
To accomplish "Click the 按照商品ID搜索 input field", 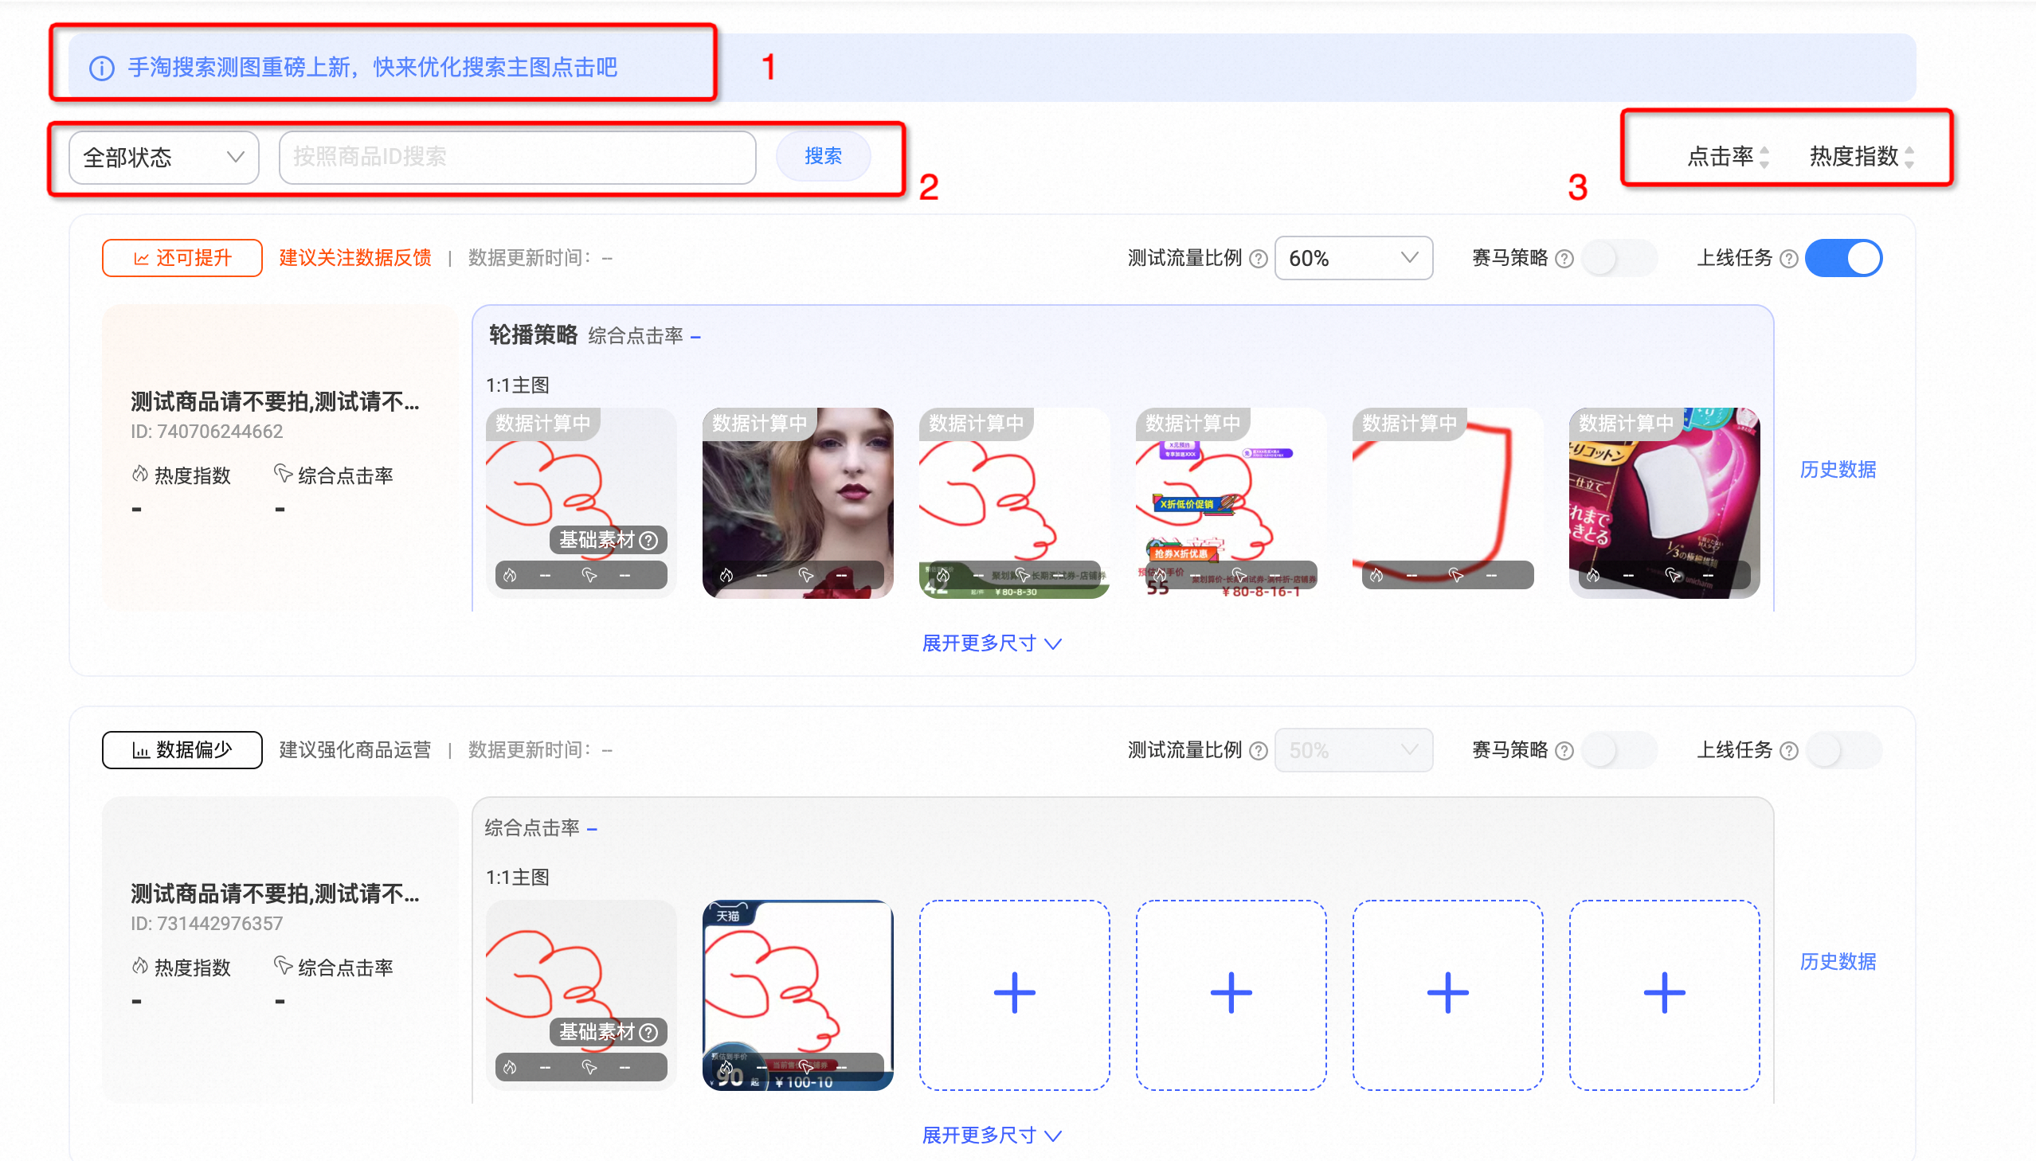I will point(517,157).
